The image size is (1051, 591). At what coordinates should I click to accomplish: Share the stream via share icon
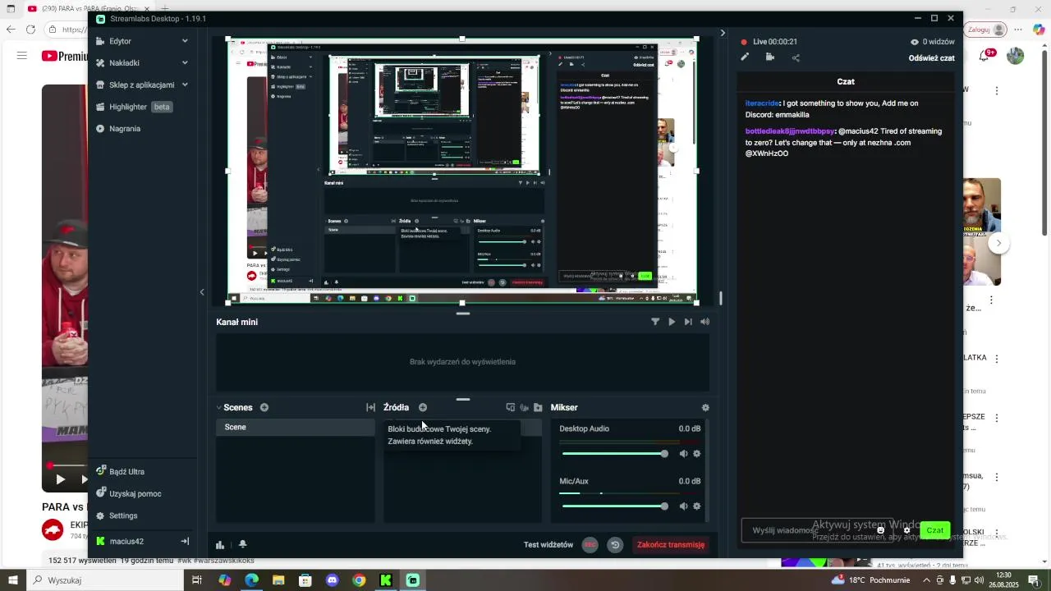(796, 57)
